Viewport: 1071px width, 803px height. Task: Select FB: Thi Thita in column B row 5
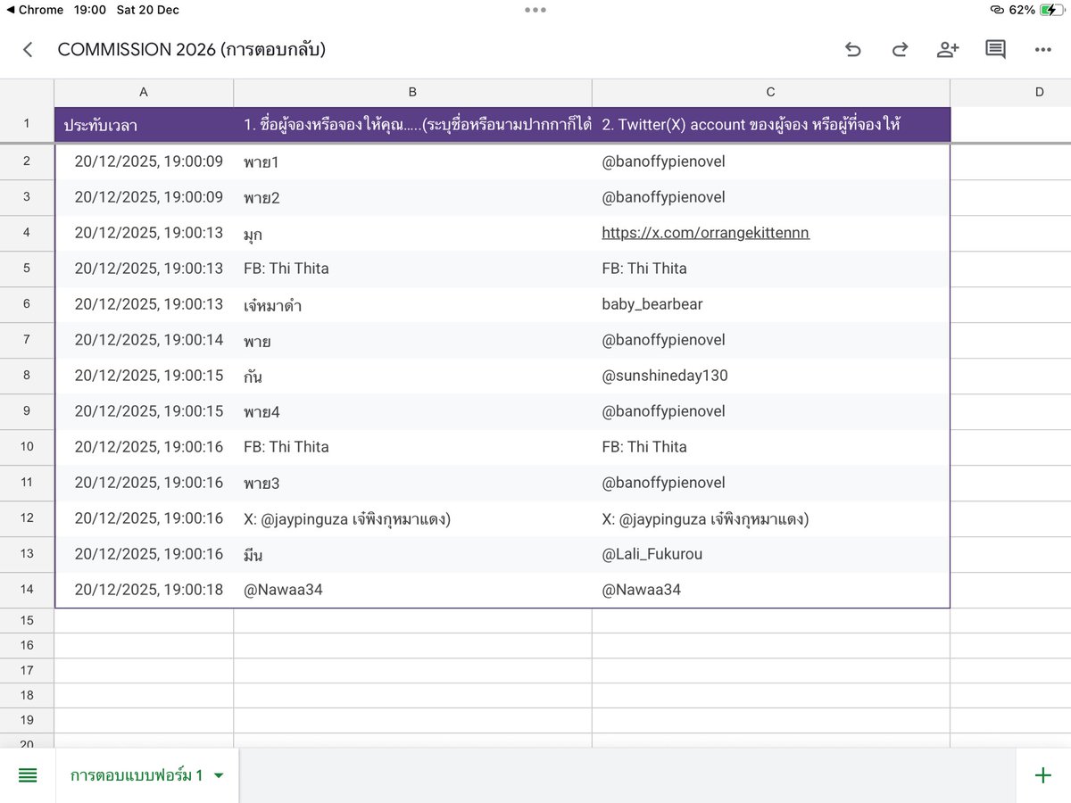(412, 269)
